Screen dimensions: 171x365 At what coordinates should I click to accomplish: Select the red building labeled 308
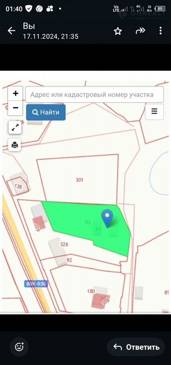click(100, 301)
